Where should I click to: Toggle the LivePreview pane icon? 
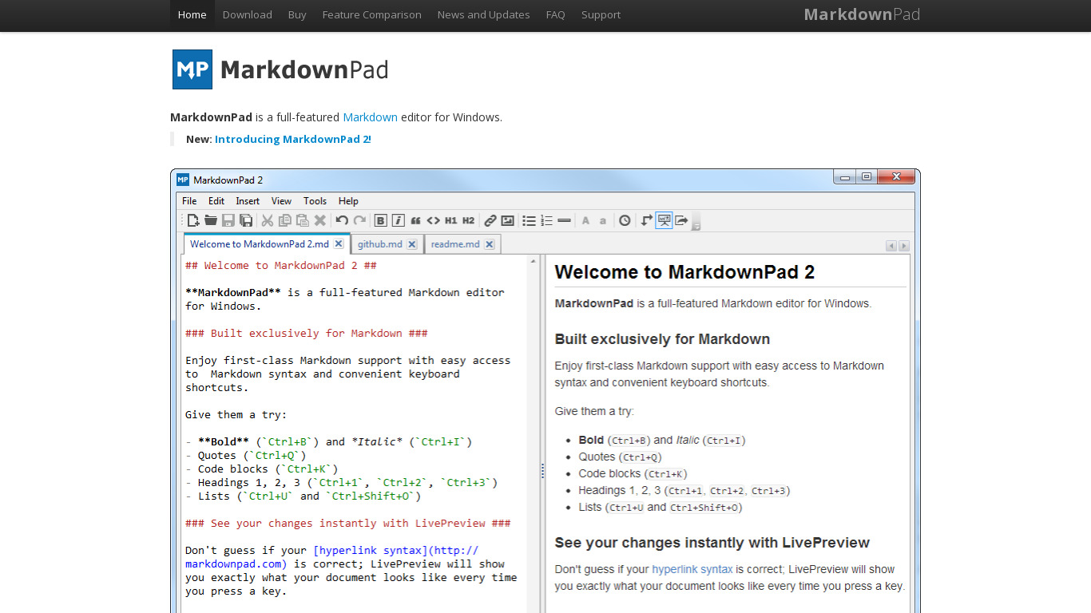click(664, 220)
